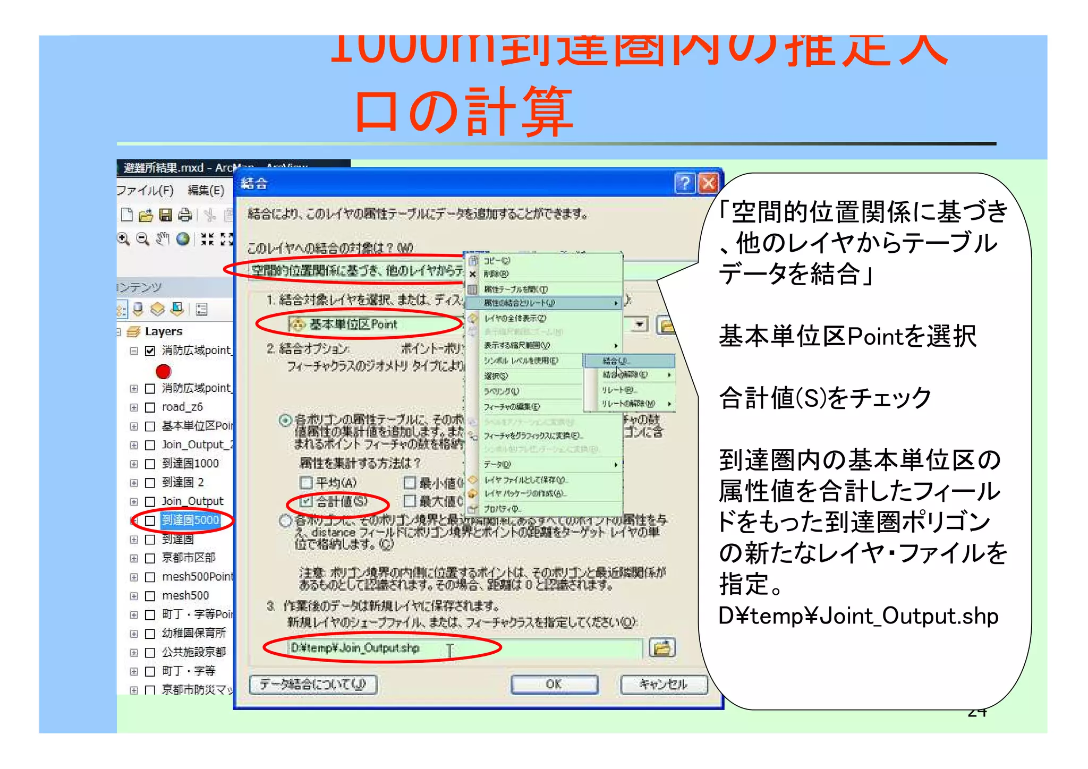Viewport: 1088px width, 769px height.
Task: Click the table icon beside 属性テーブルを開く
Action: click(x=473, y=289)
